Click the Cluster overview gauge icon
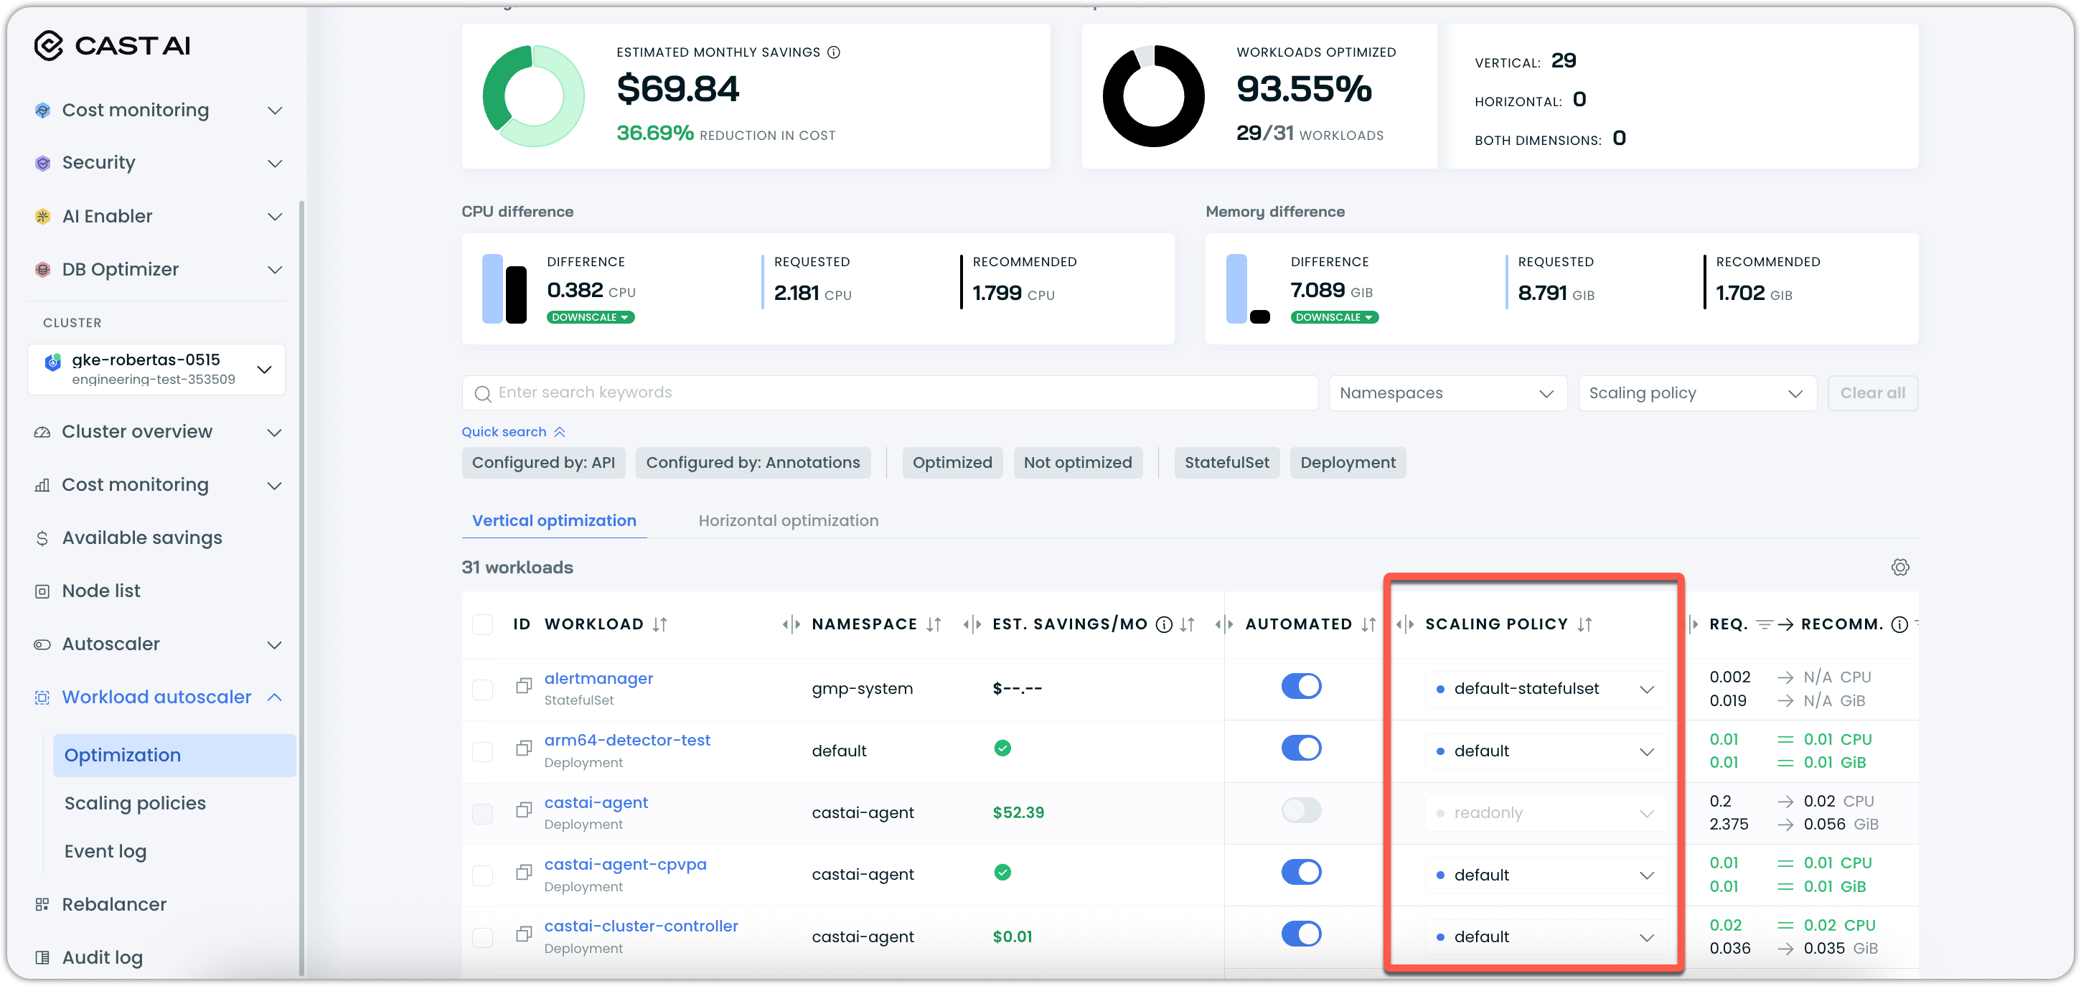Image resolution: width=2081 pixels, height=986 pixels. 42,433
